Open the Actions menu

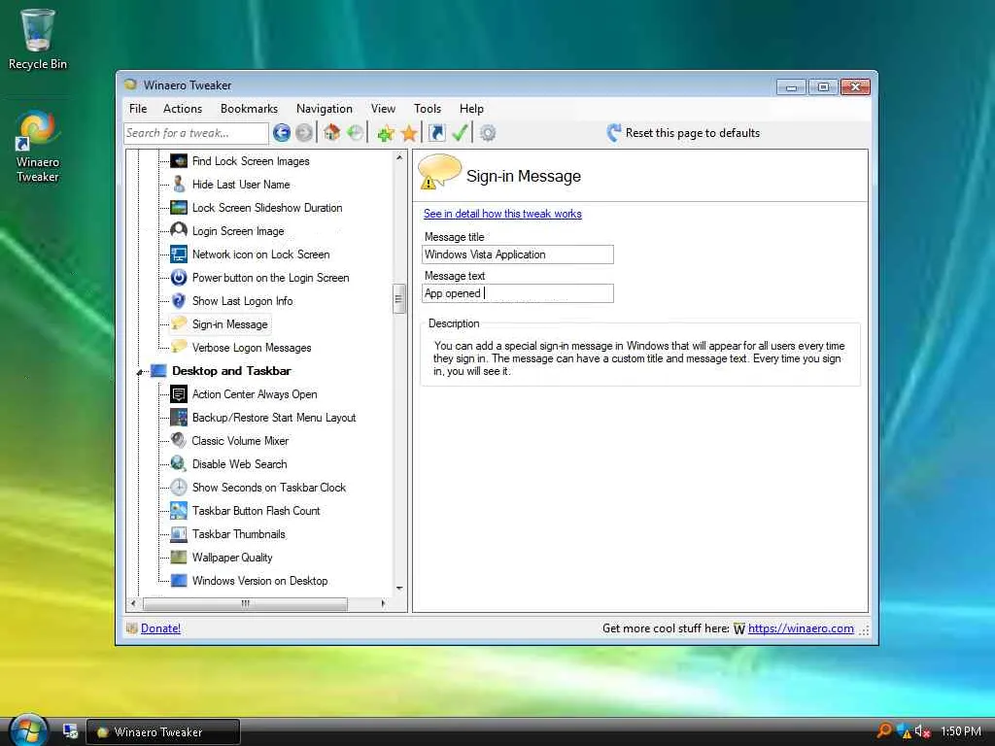tap(182, 109)
